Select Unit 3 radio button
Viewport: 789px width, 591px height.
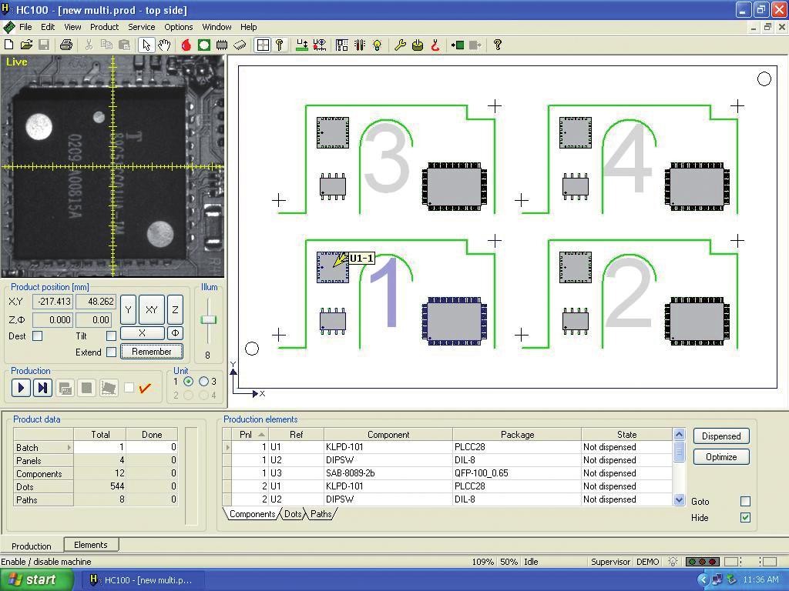pyautogui.click(x=204, y=382)
